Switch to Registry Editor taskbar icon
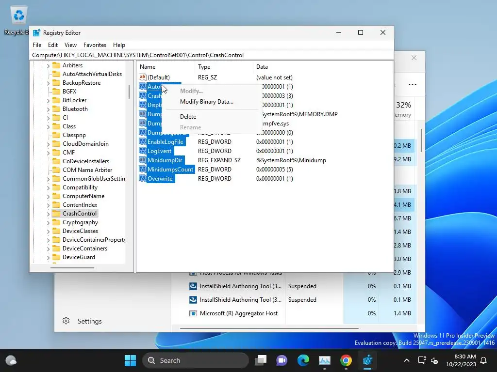497x372 pixels. tap(367, 360)
